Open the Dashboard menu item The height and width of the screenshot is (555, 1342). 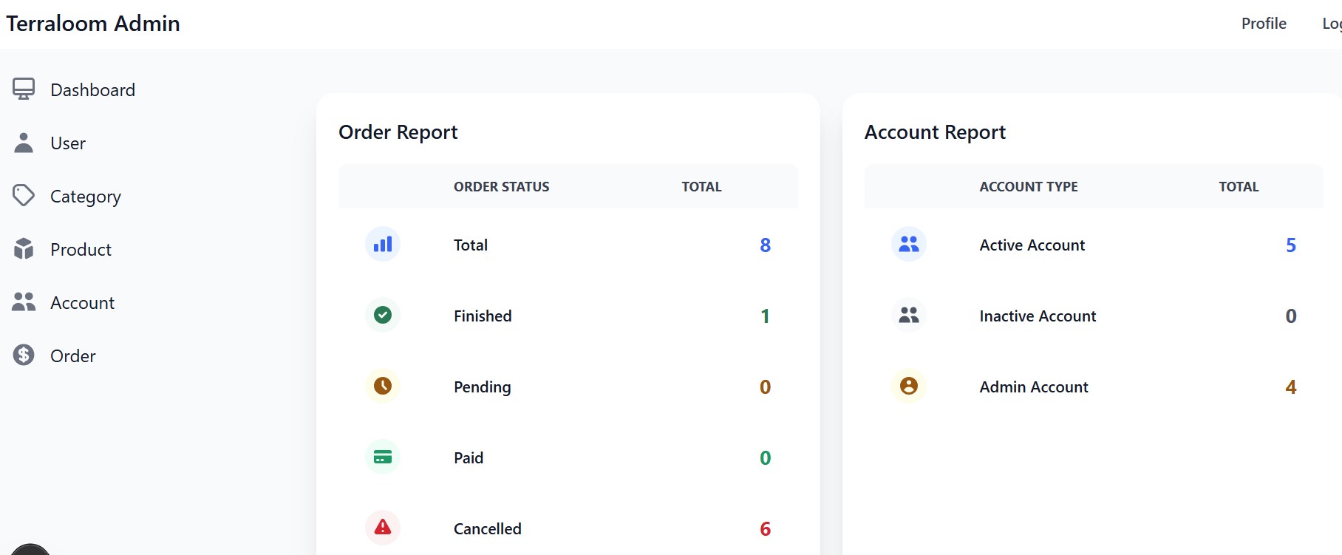click(92, 90)
